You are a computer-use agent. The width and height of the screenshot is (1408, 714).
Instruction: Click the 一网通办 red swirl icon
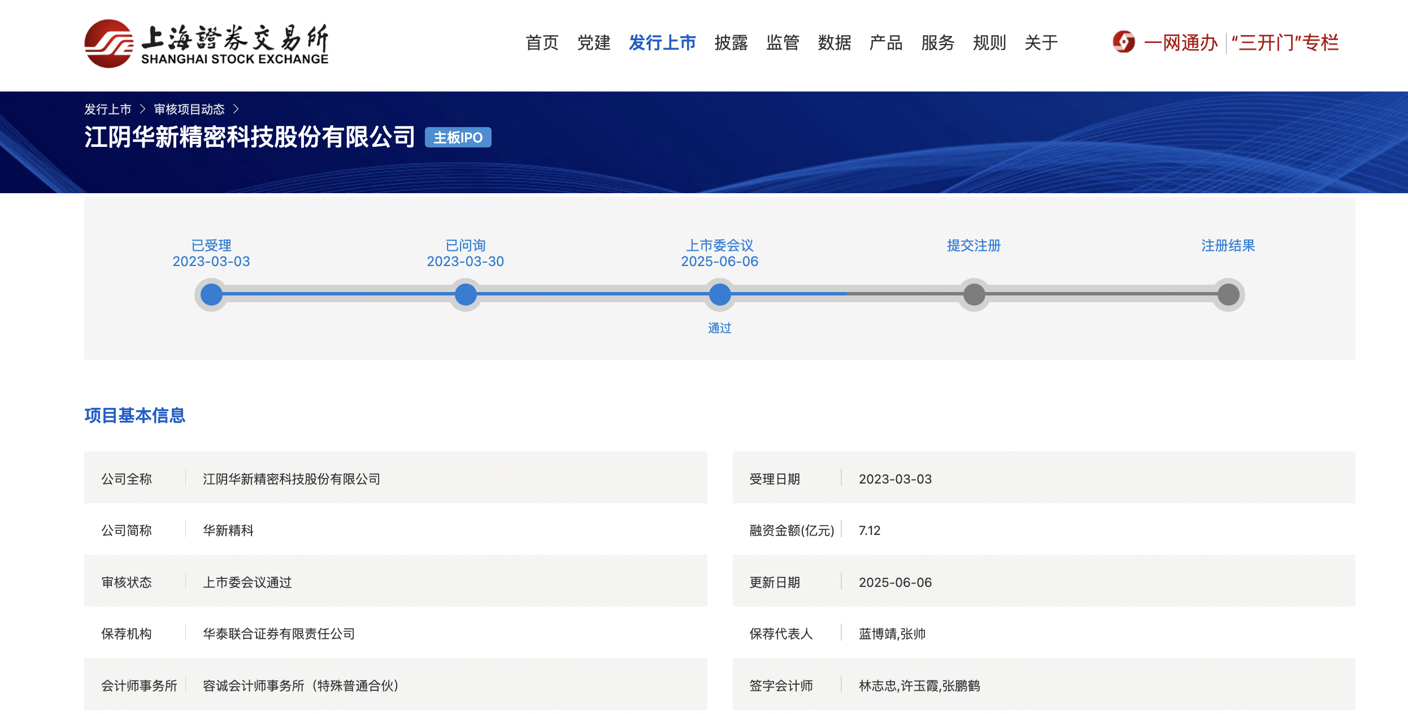click(x=1124, y=42)
